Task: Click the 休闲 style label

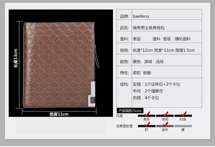Action: click(x=165, y=119)
